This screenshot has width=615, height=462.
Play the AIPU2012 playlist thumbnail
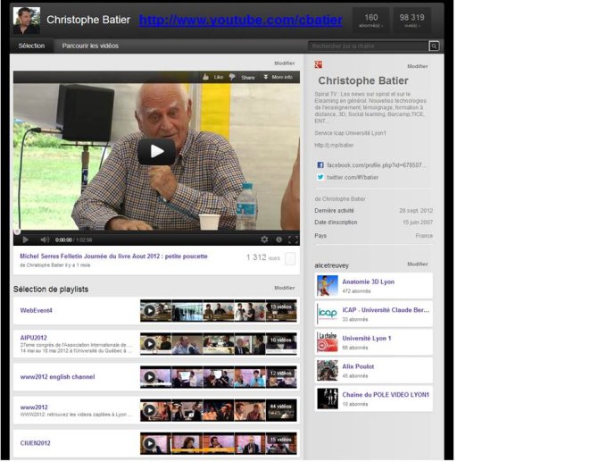149,344
